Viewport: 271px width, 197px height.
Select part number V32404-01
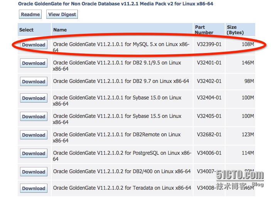209,98
